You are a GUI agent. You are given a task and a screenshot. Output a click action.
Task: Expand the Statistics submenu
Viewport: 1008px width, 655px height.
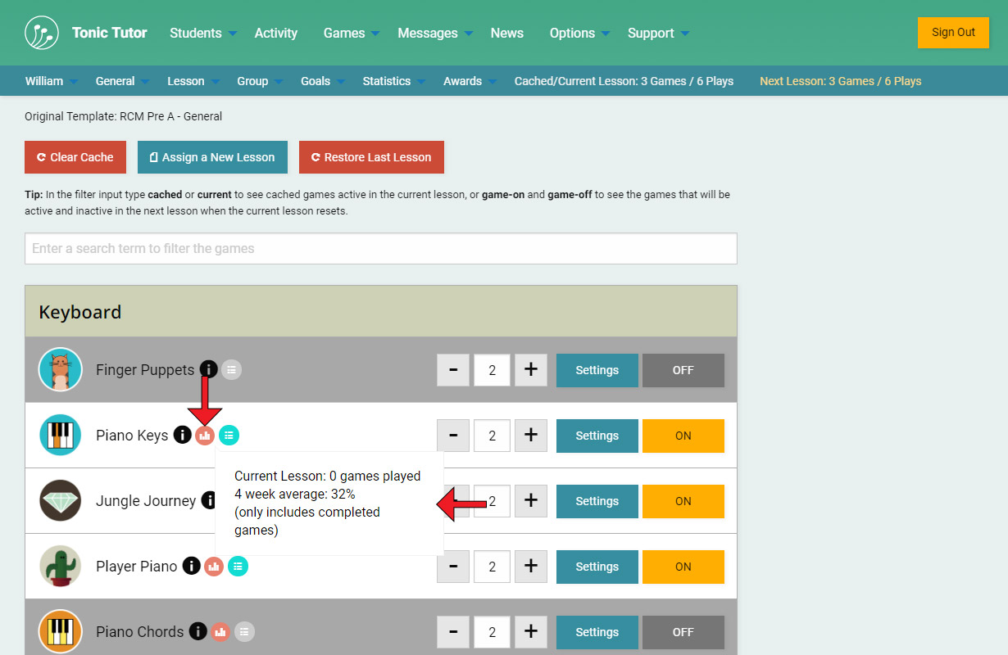point(393,81)
